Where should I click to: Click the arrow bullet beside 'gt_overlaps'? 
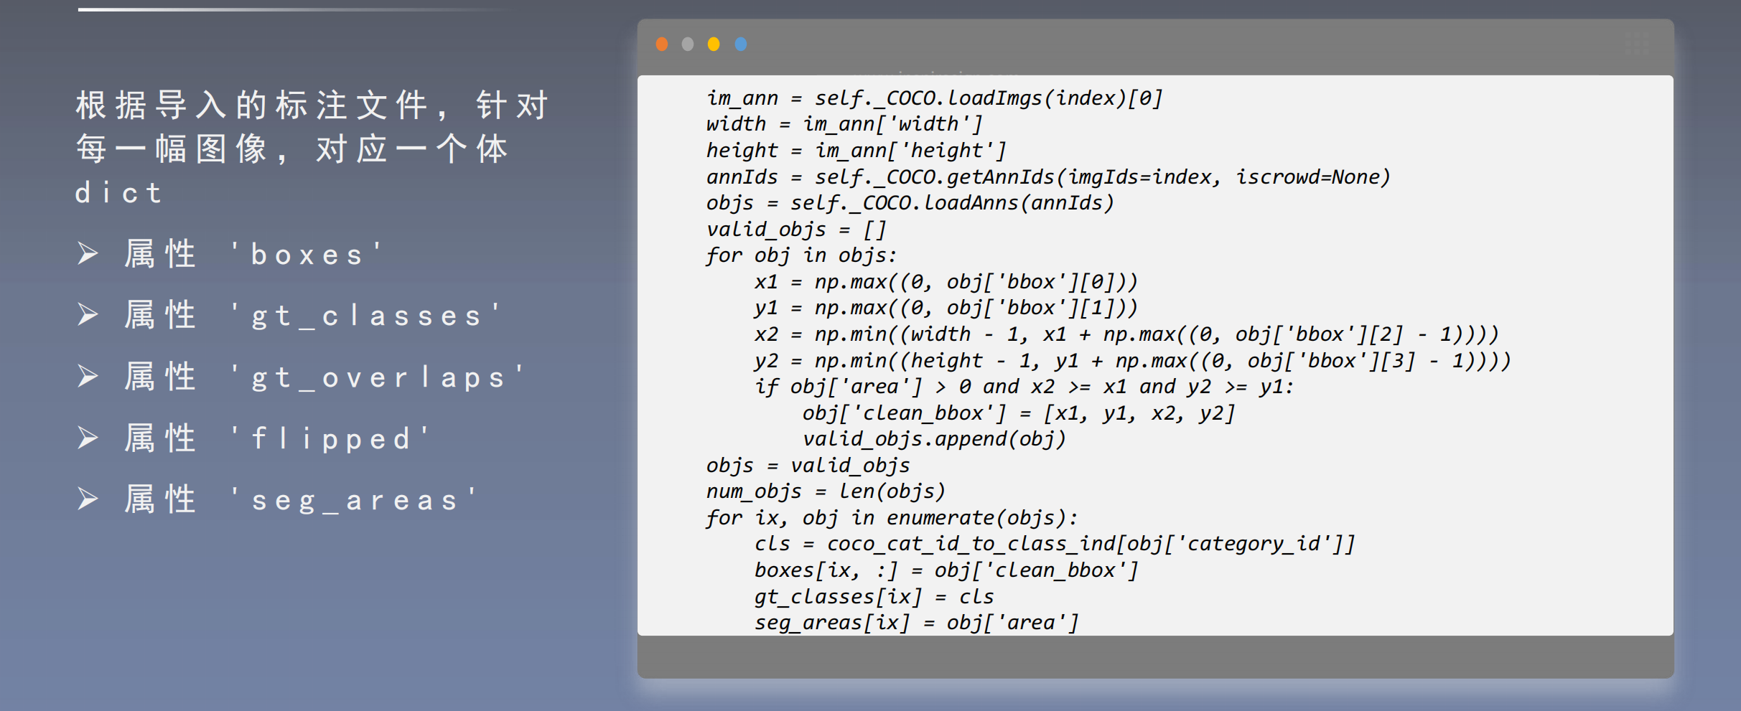88,376
